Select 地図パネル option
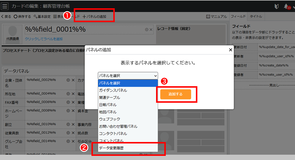Screen dimensions: 295x160 128,112
